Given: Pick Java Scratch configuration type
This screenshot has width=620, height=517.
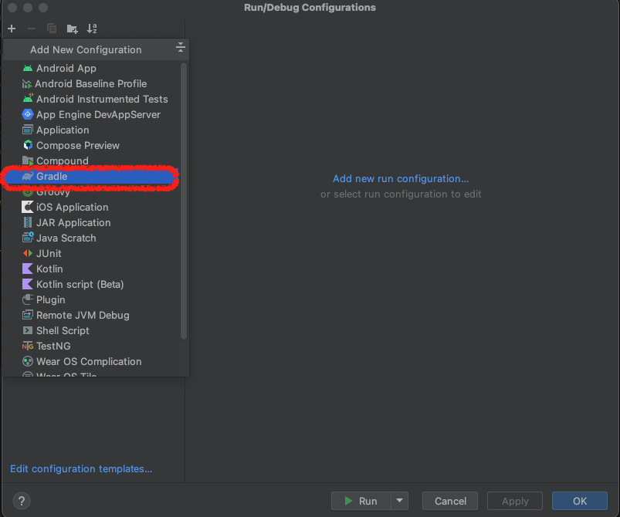Looking at the screenshot, I should coord(92,238).
